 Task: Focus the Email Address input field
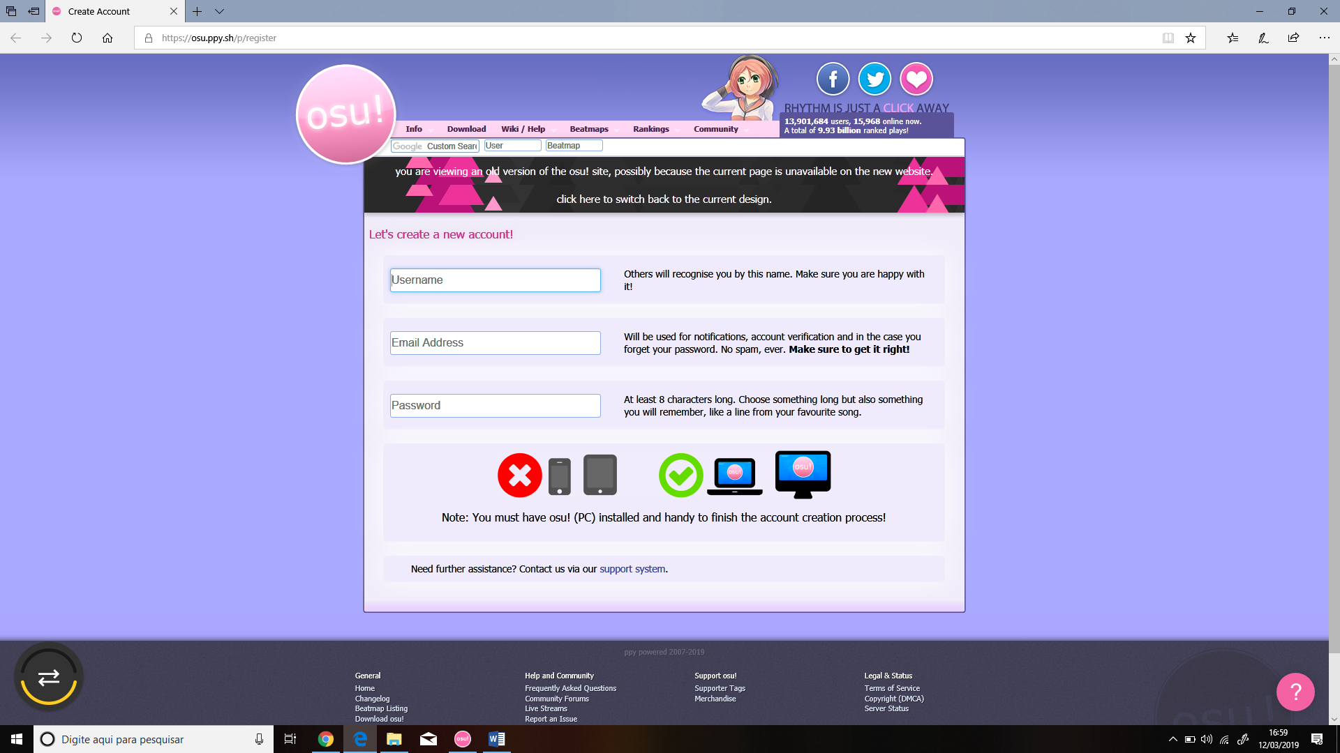(x=495, y=342)
